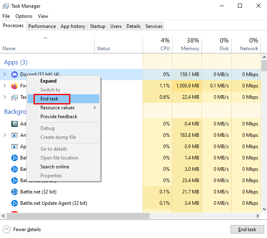Click the Battle.net (32 bit) process icon

pyautogui.click(x=15, y=192)
